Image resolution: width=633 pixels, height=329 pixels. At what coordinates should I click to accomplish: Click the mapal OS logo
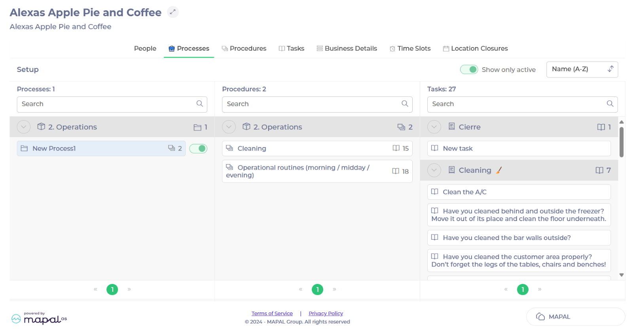point(39,318)
